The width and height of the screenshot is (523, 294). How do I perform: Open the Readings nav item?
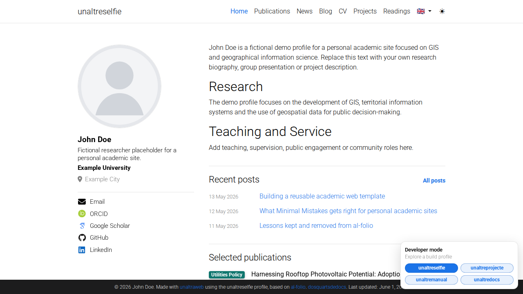tap(397, 11)
